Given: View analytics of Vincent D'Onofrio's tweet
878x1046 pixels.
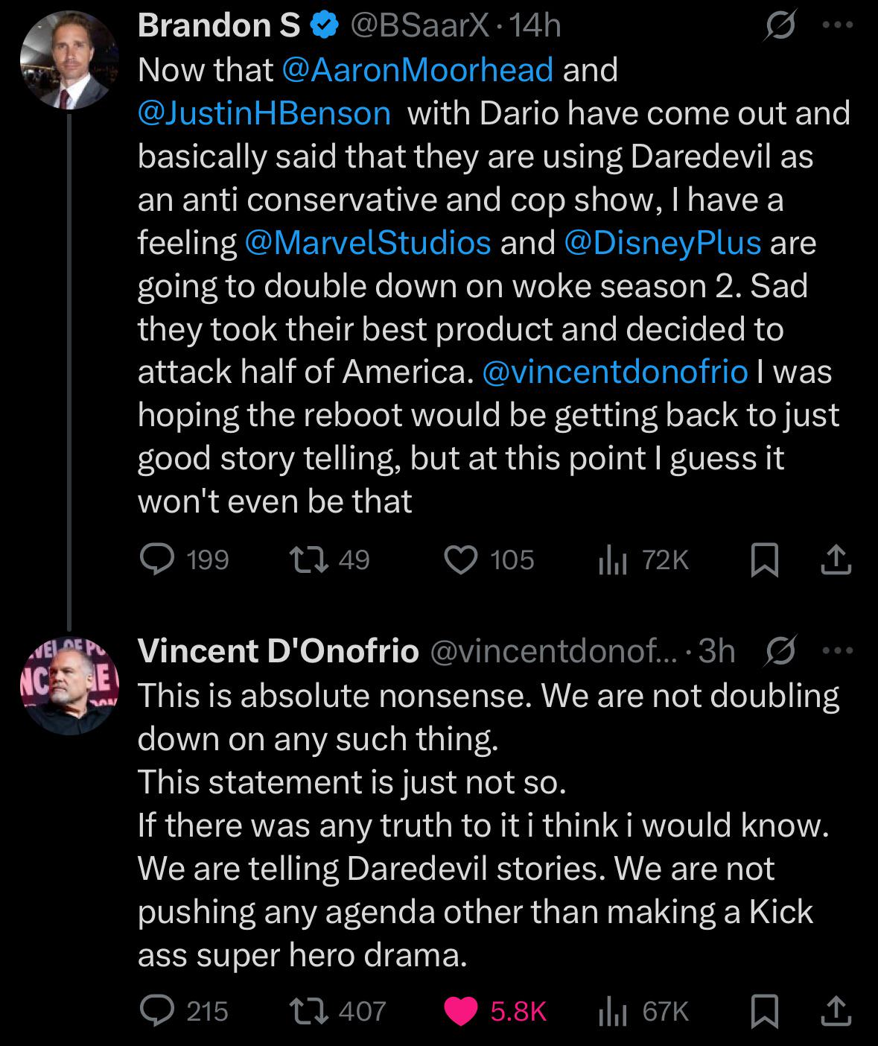Looking at the screenshot, I should click(x=611, y=1011).
